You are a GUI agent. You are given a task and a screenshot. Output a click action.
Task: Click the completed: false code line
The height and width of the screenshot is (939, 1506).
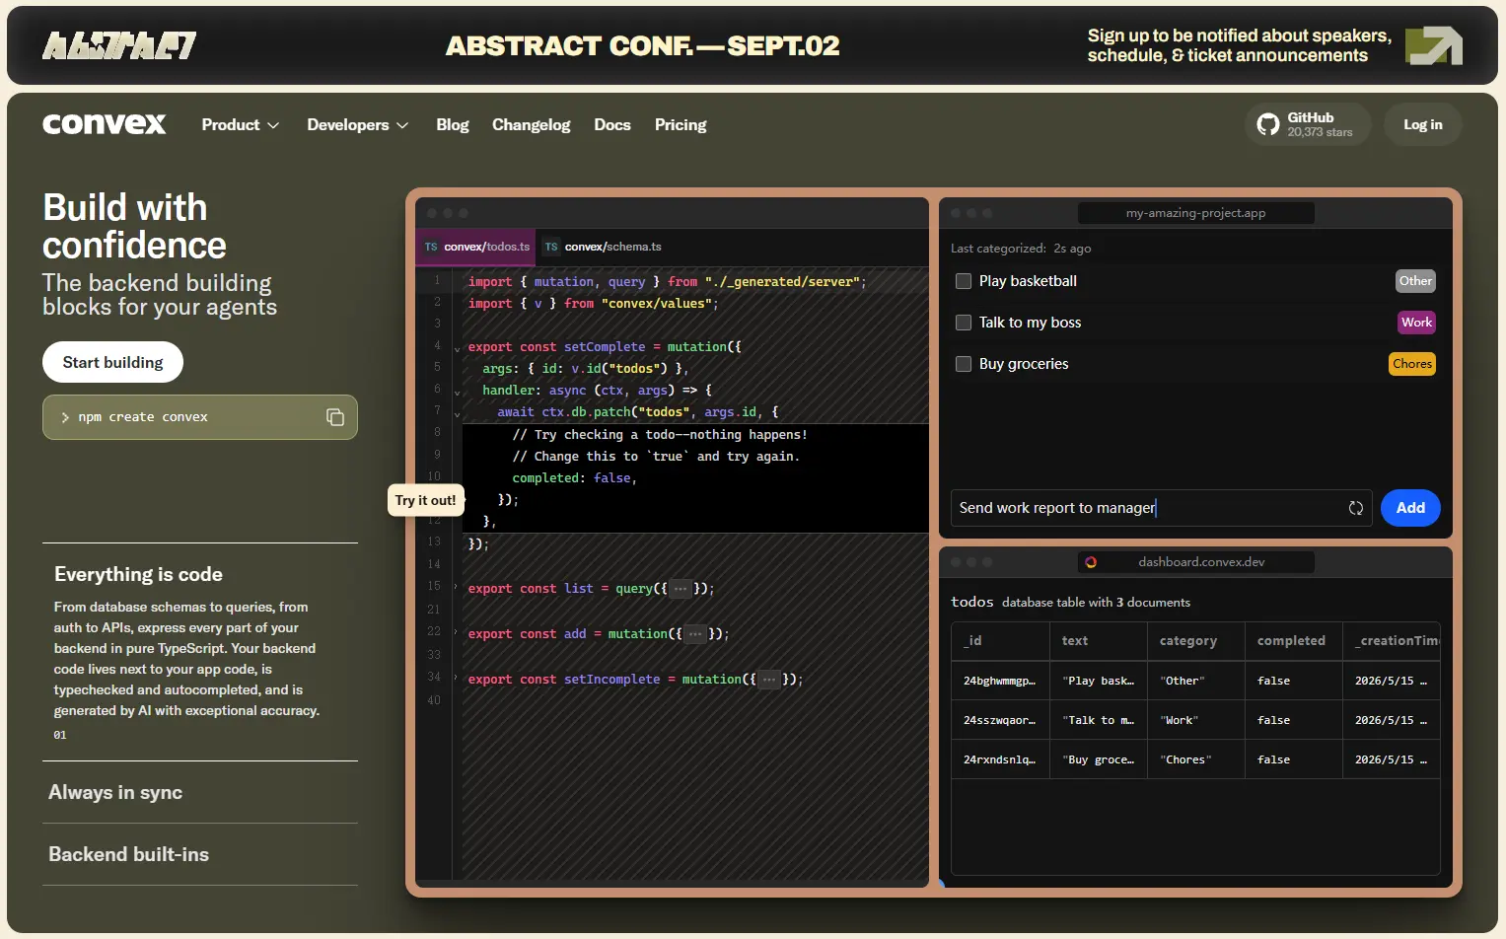pyautogui.click(x=575, y=478)
